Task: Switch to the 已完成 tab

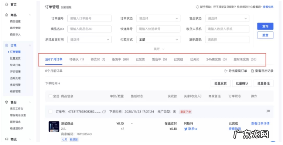Action: 178,59
